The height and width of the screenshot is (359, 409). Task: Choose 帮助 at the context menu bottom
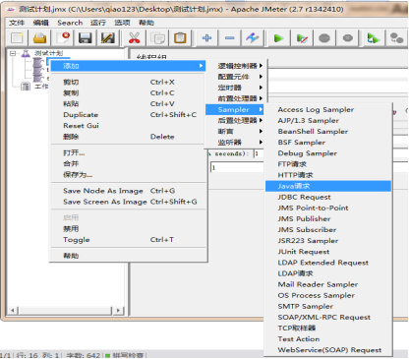pos(128,256)
